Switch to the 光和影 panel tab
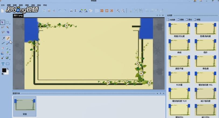 (x=171, y=20)
